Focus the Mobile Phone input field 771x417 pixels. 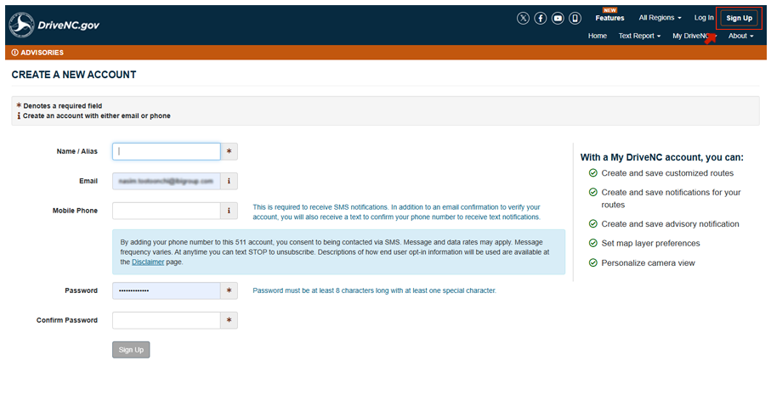coord(167,211)
